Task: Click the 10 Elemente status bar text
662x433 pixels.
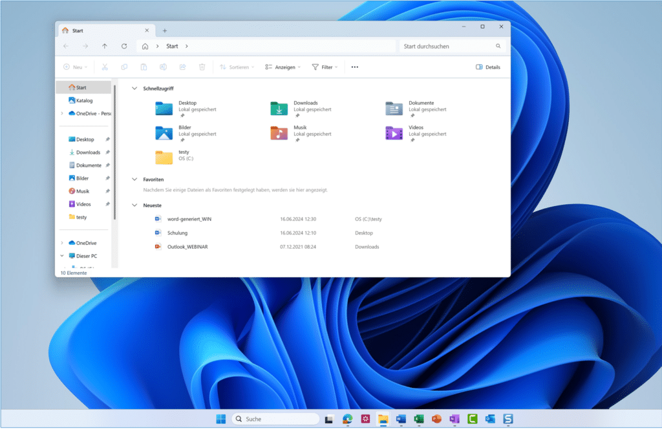Action: click(x=74, y=273)
